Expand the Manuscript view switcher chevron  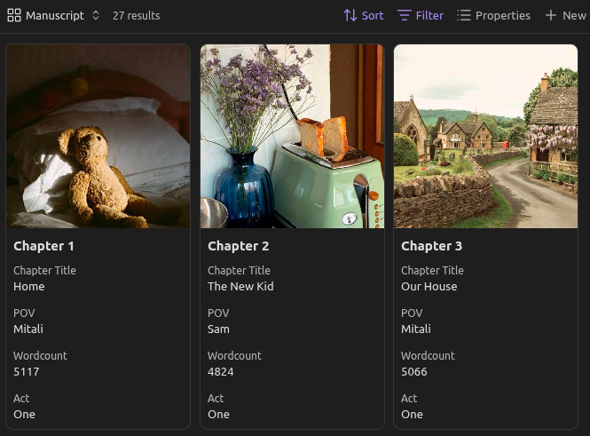point(96,15)
